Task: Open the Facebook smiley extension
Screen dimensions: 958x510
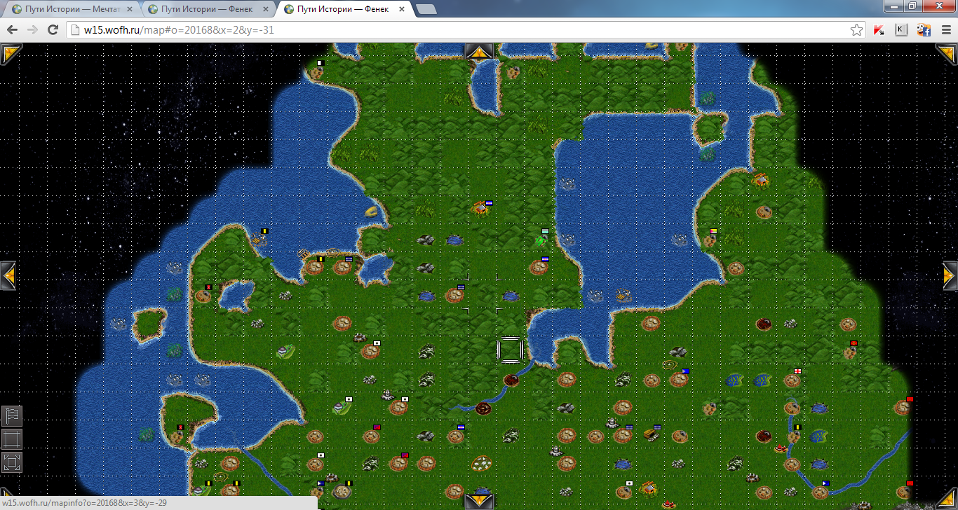Action: 924,30
